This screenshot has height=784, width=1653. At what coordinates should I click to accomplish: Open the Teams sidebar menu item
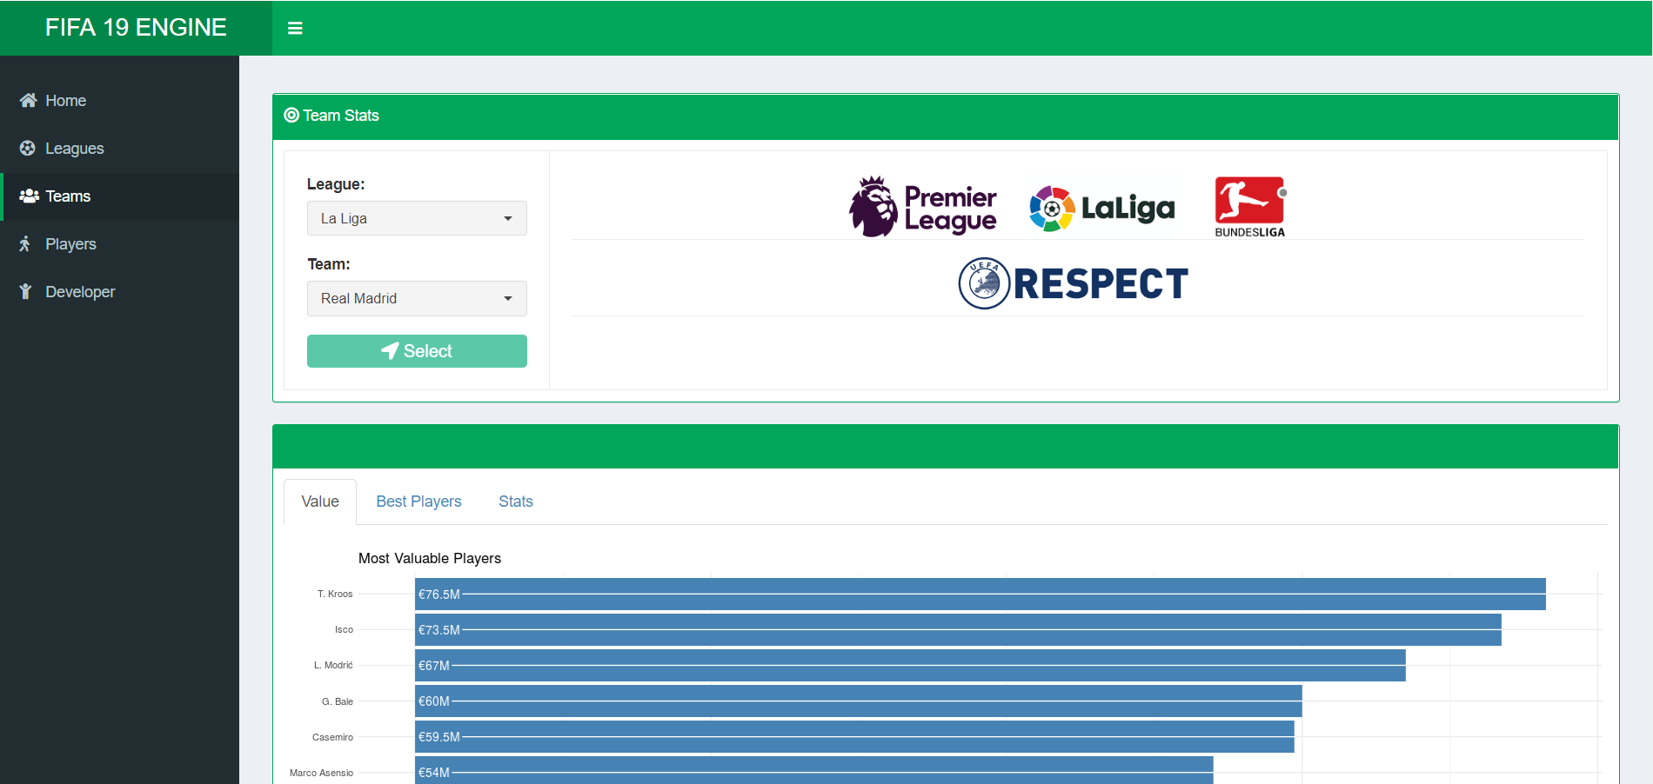click(x=119, y=196)
